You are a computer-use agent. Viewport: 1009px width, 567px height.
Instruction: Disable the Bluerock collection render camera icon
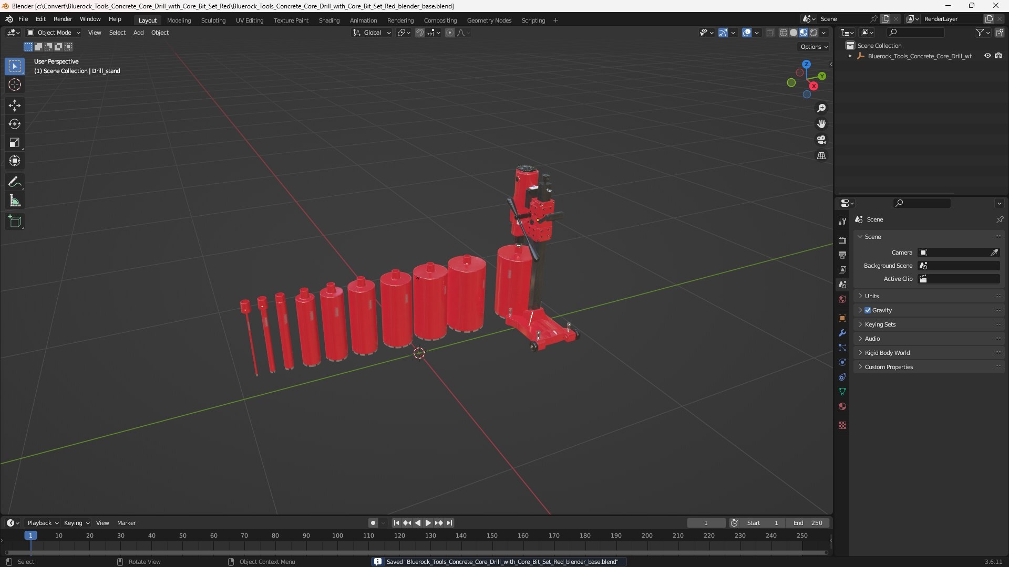point(998,56)
